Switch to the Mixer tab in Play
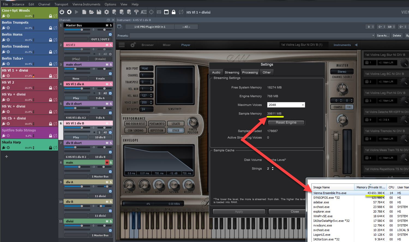Screen dimensions: 409x242 pos(167,45)
